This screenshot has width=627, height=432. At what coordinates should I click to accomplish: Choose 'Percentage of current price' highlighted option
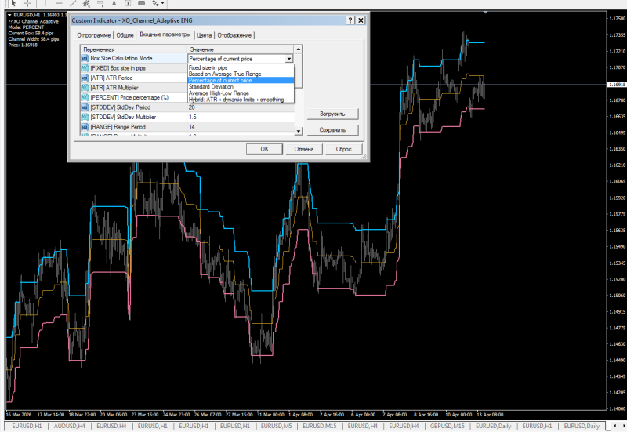click(241, 81)
